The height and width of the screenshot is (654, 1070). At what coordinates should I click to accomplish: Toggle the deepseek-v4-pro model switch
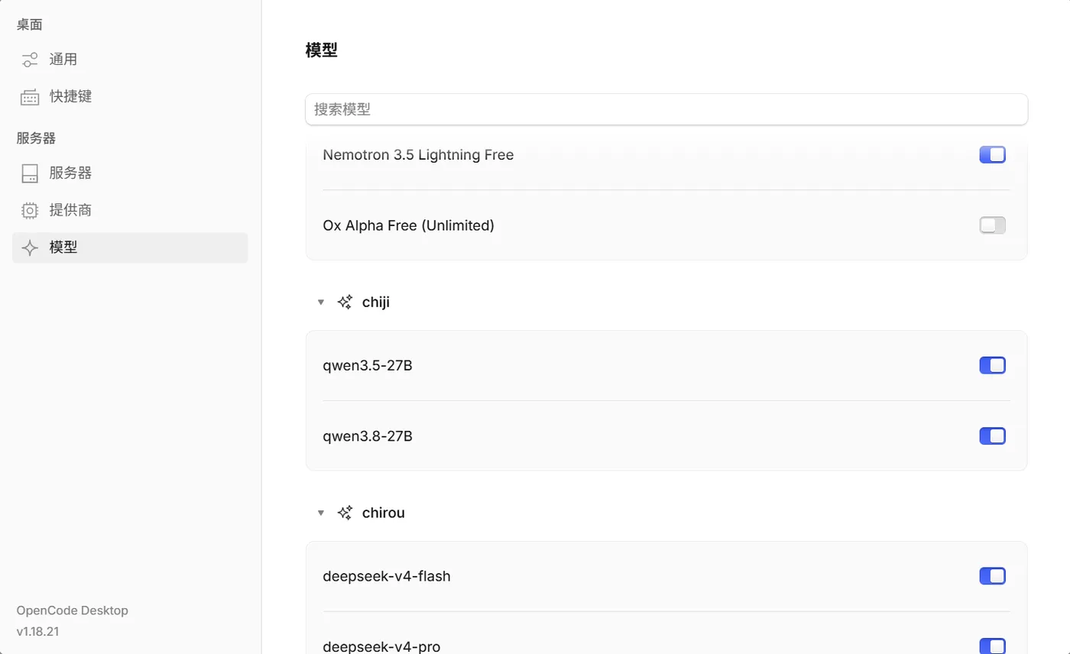pos(993,646)
